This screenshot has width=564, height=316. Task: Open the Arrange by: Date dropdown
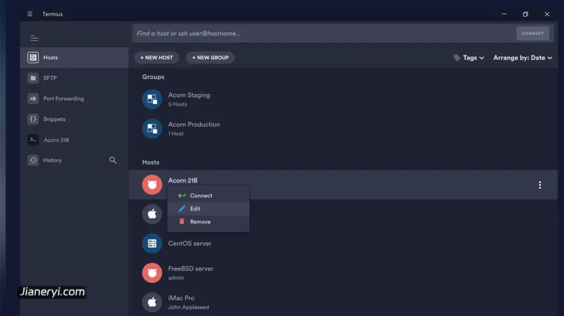[523, 58]
